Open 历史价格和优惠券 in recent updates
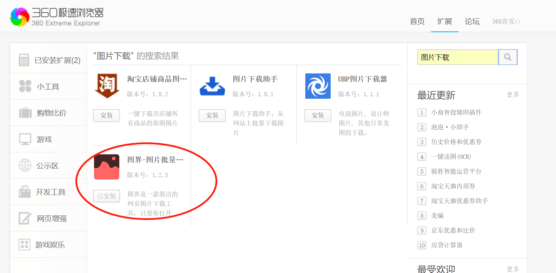Viewport: 556px width, 273px height. click(456, 142)
